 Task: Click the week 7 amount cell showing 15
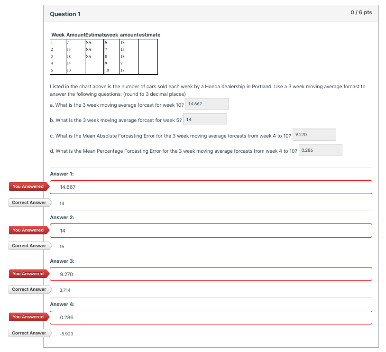coord(122,49)
